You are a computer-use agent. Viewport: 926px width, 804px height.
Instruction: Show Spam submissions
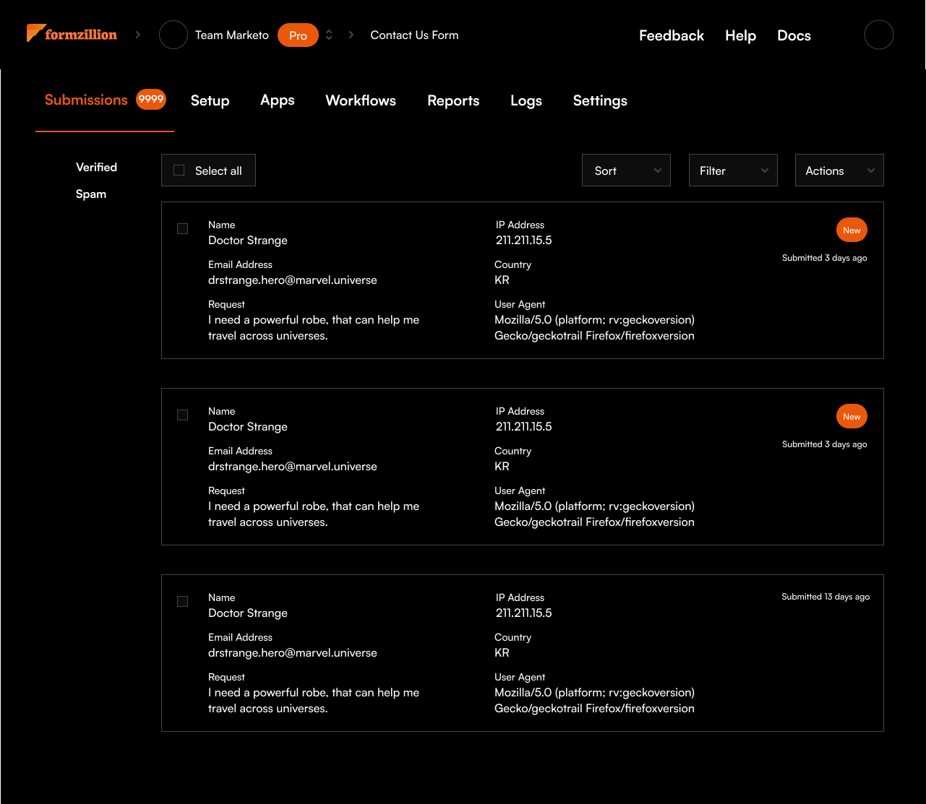point(91,194)
